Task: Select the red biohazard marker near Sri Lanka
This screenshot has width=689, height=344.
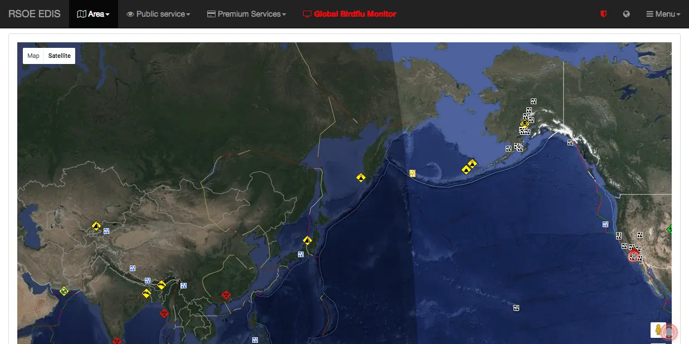Action: pyautogui.click(x=116, y=341)
